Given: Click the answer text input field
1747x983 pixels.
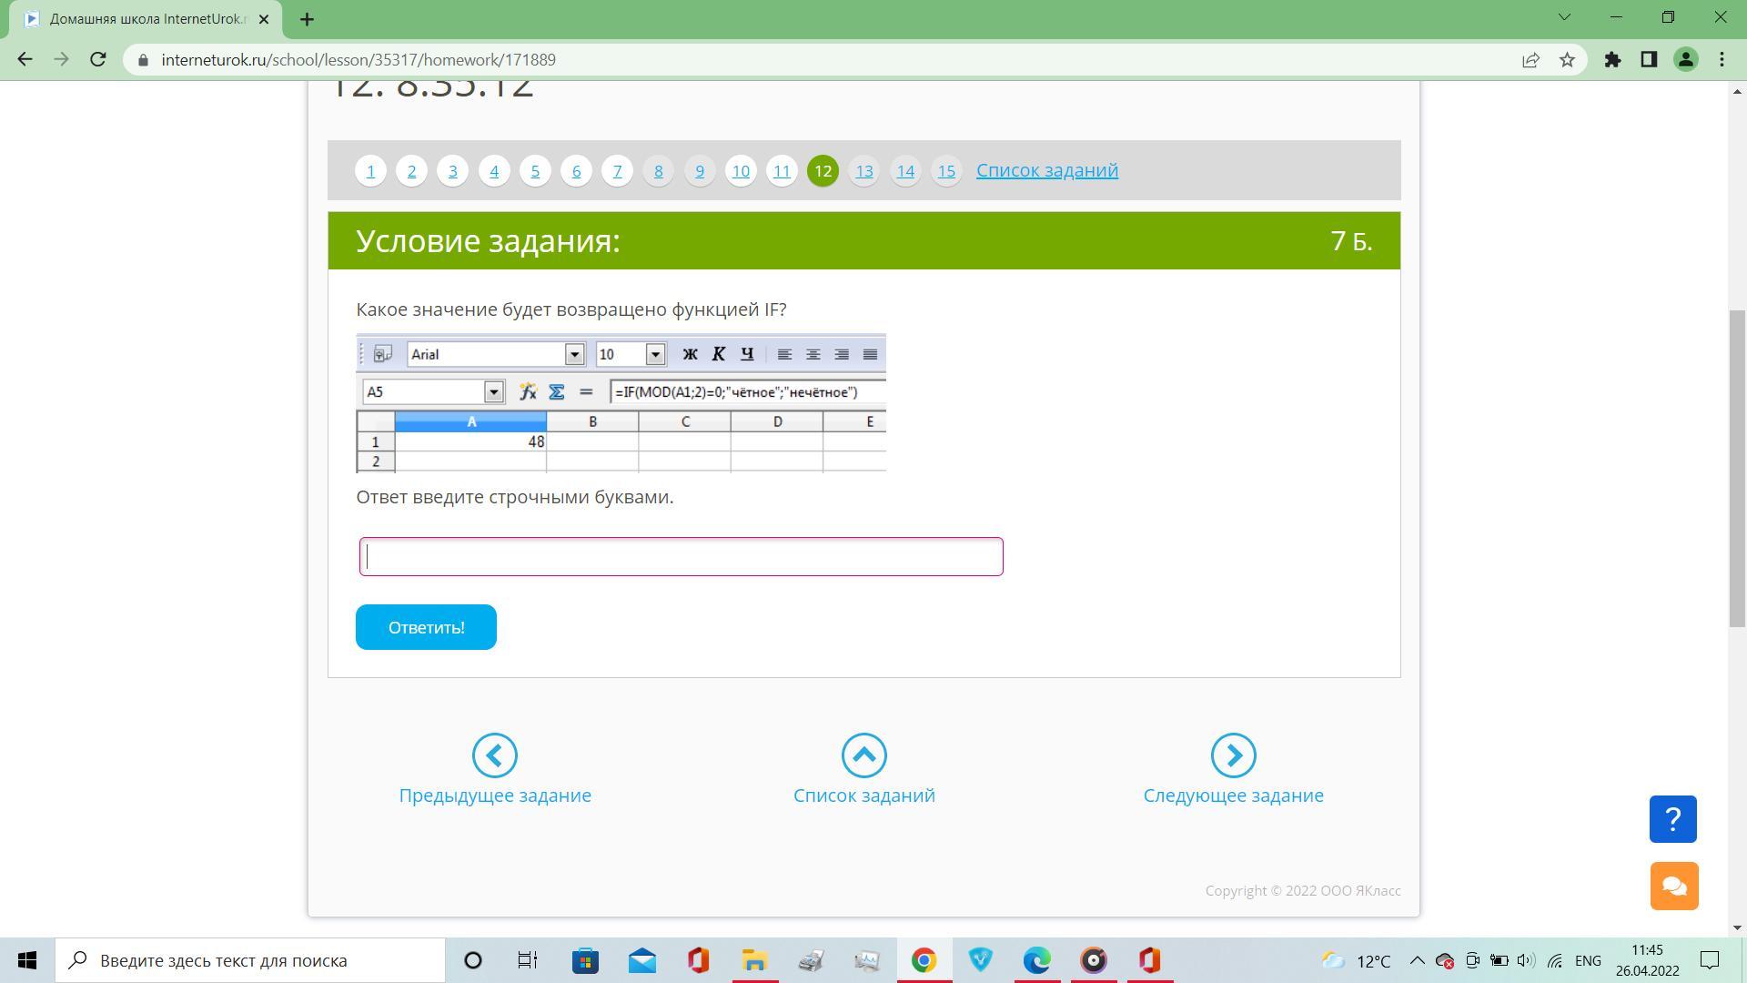Looking at the screenshot, I should [681, 556].
